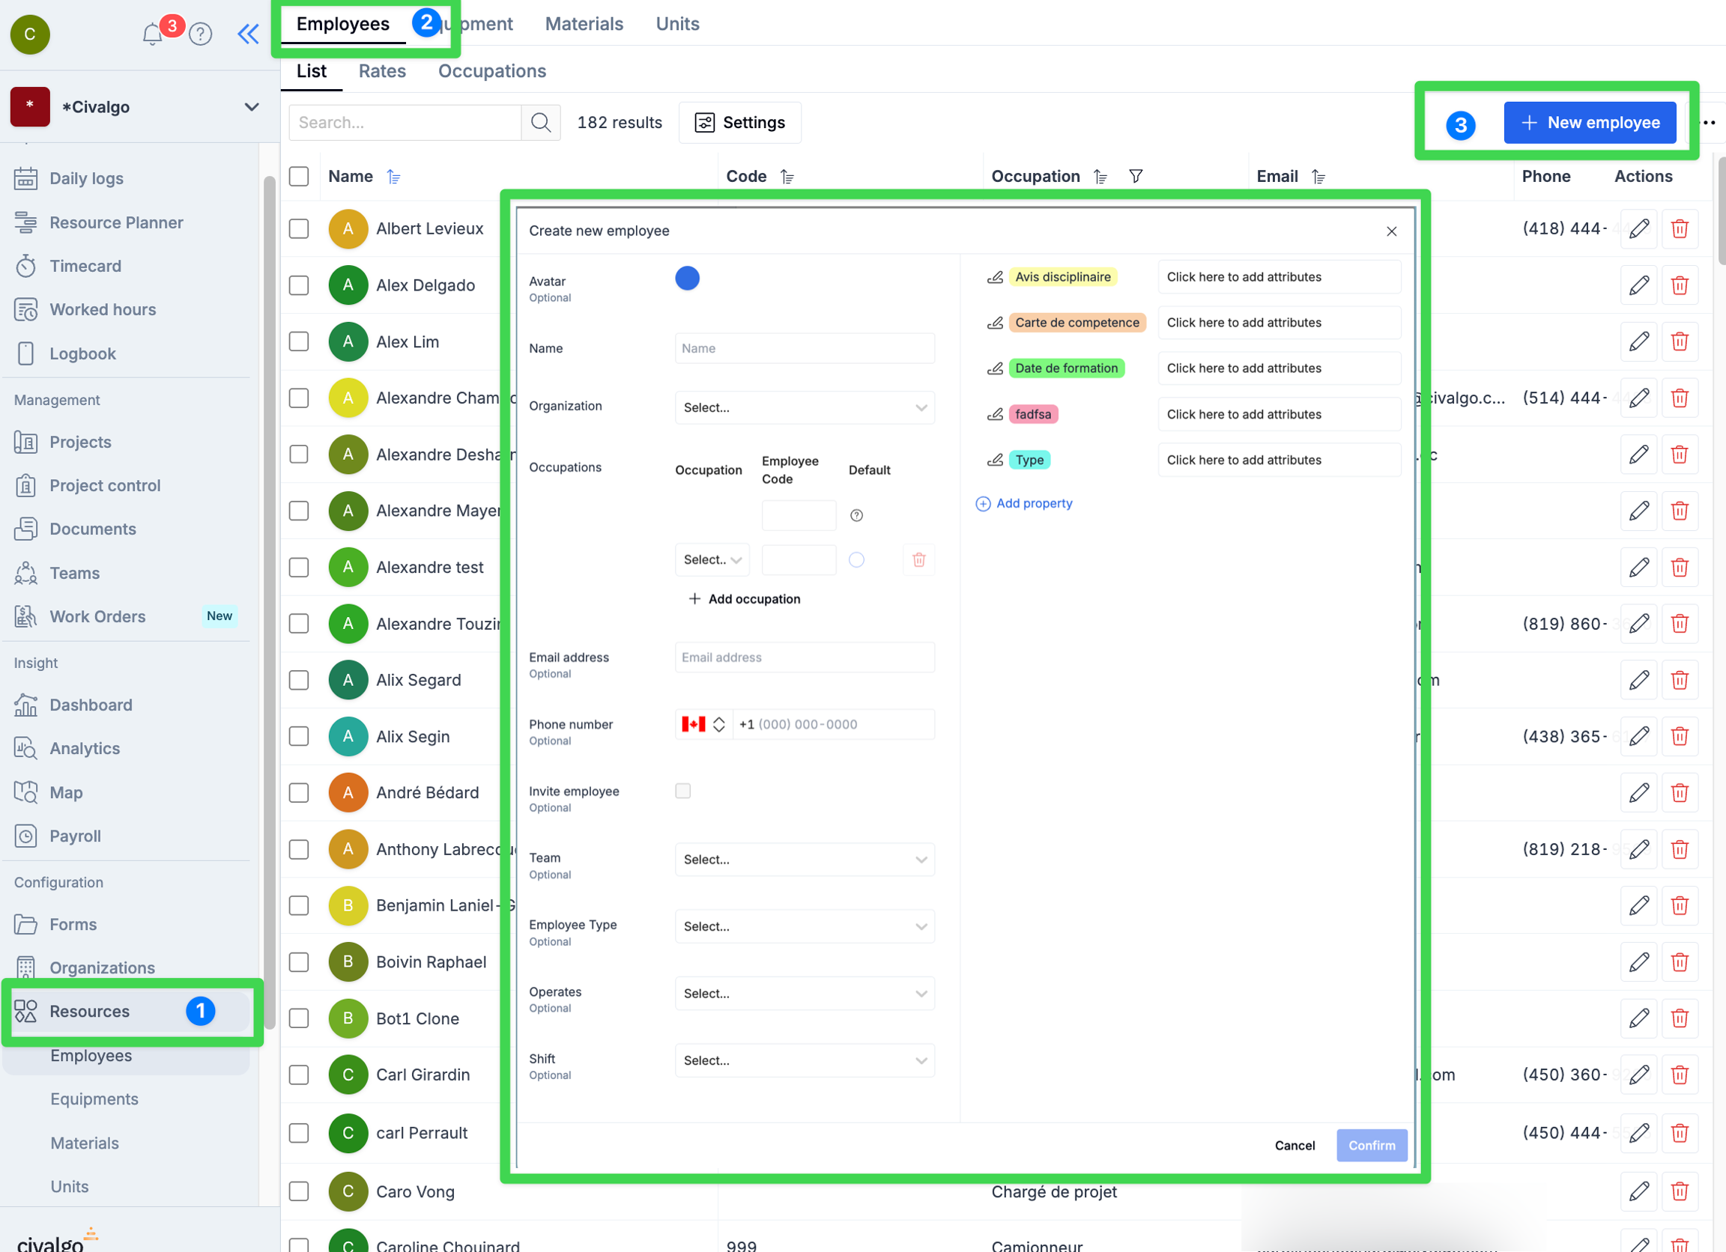This screenshot has height=1252, width=1726.
Task: Click help icon beside Employee Code field
Action: point(856,516)
